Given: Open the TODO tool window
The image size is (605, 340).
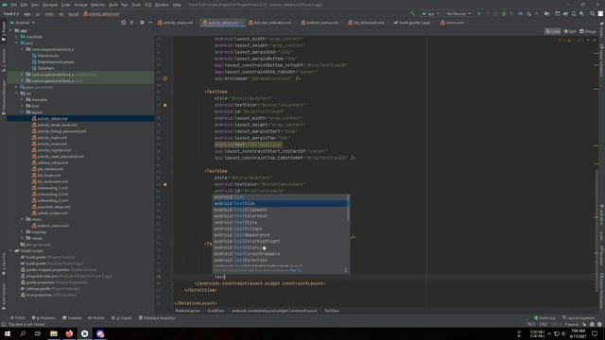Looking at the screenshot, I should [x=18, y=318].
